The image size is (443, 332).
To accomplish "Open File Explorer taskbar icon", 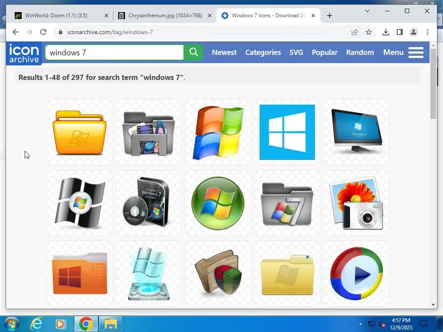I will pos(110,324).
